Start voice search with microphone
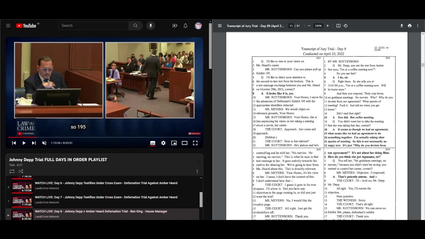The image size is (425, 239). (151, 26)
